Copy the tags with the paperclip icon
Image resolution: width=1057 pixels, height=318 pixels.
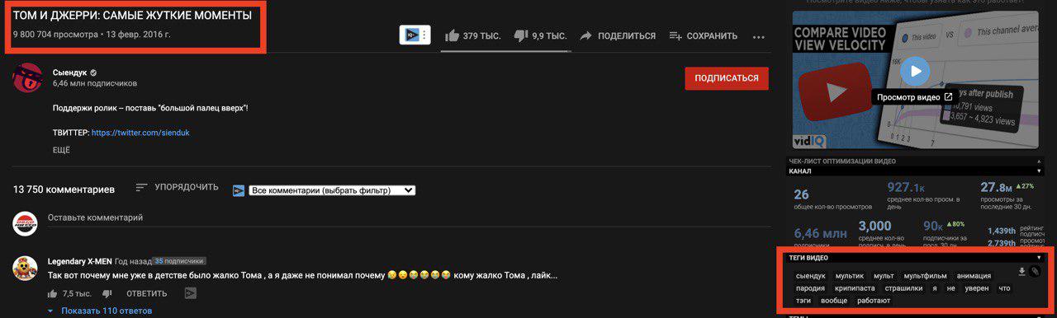click(x=1035, y=272)
